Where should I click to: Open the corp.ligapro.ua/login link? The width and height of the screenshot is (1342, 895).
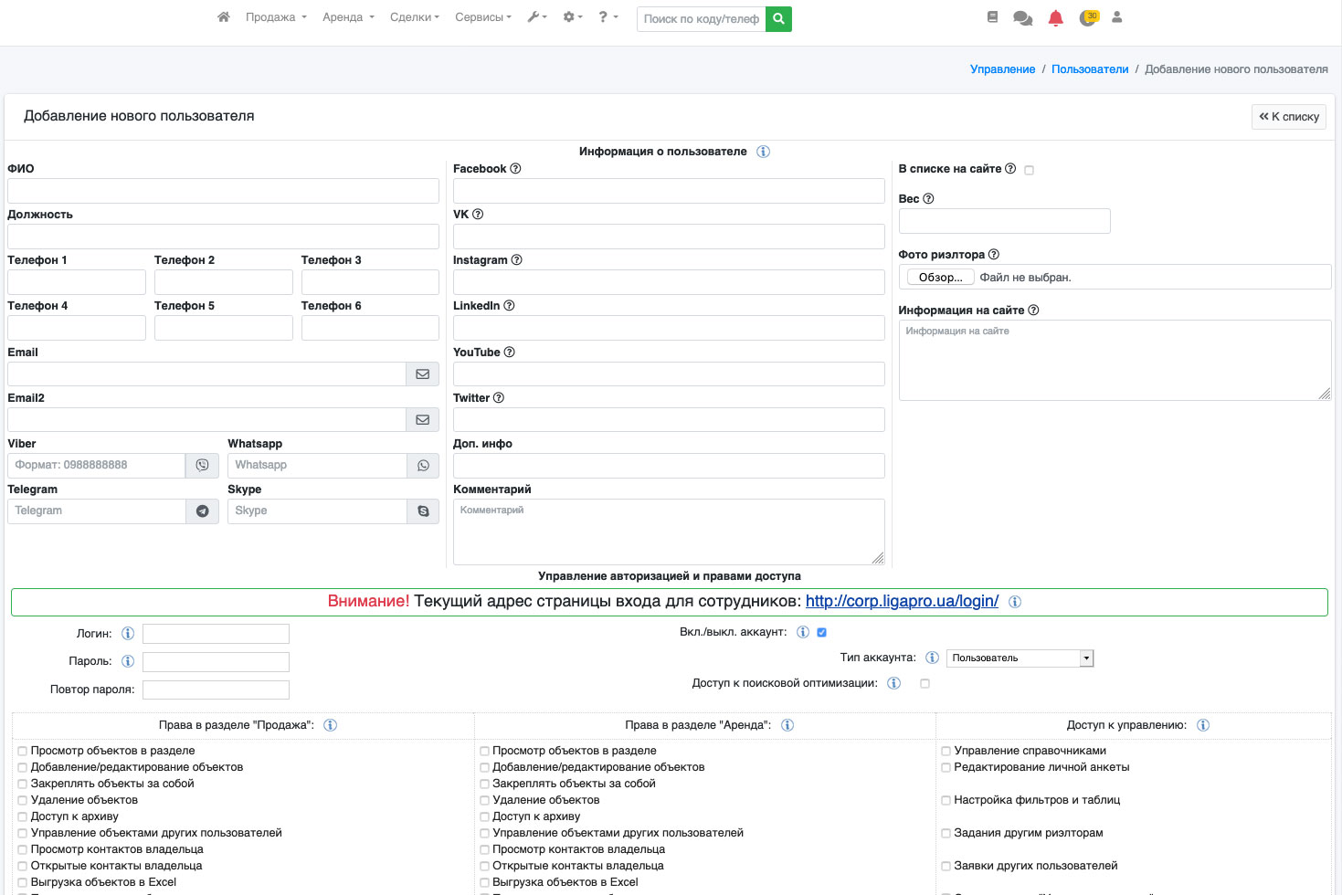(902, 602)
